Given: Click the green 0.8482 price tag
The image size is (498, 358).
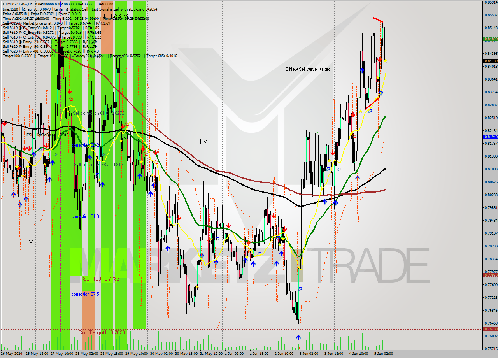Looking at the screenshot, I should point(490,39).
